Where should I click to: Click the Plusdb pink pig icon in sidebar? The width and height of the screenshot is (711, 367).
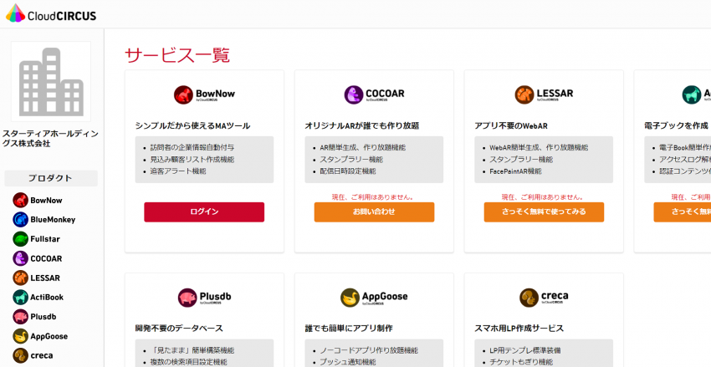tap(20, 317)
